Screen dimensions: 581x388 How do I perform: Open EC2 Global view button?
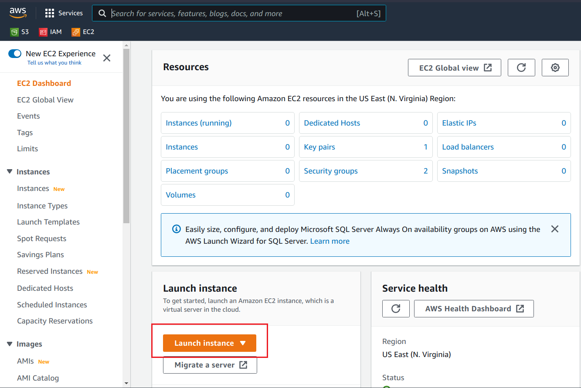click(x=455, y=68)
